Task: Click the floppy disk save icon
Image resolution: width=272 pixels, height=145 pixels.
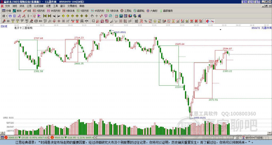Action: tap(130, 16)
